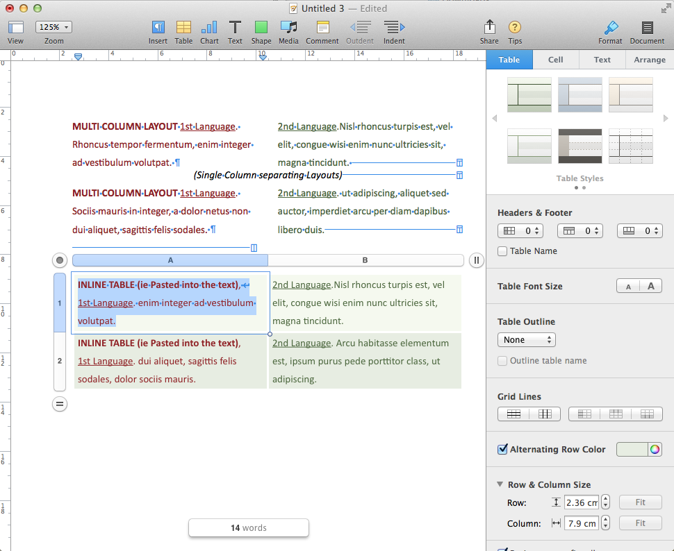This screenshot has width=674, height=551.
Task: Click the Text box toolbar icon
Action: [x=235, y=28]
